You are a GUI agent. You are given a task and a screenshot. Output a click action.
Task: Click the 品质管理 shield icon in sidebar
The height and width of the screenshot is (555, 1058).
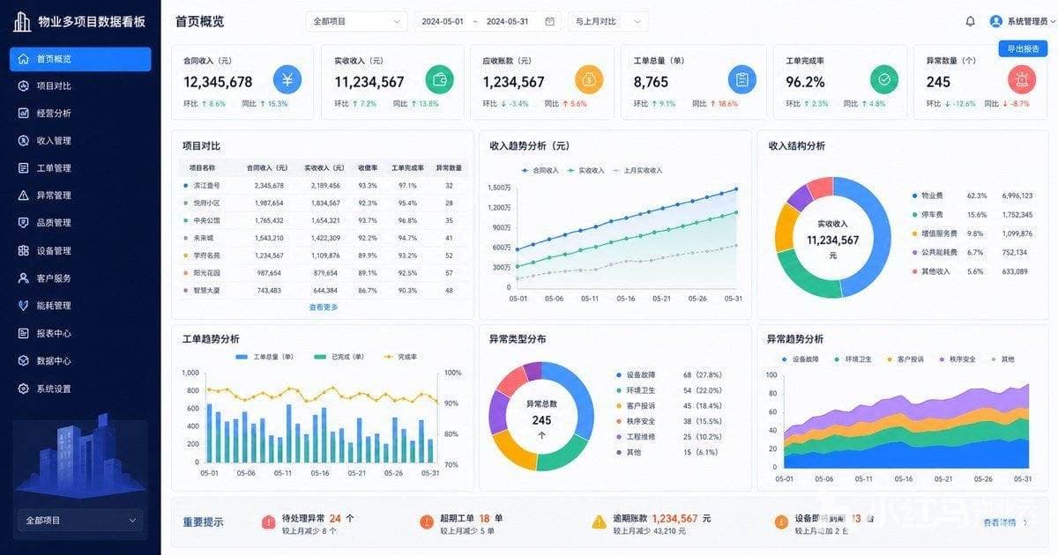[23, 223]
